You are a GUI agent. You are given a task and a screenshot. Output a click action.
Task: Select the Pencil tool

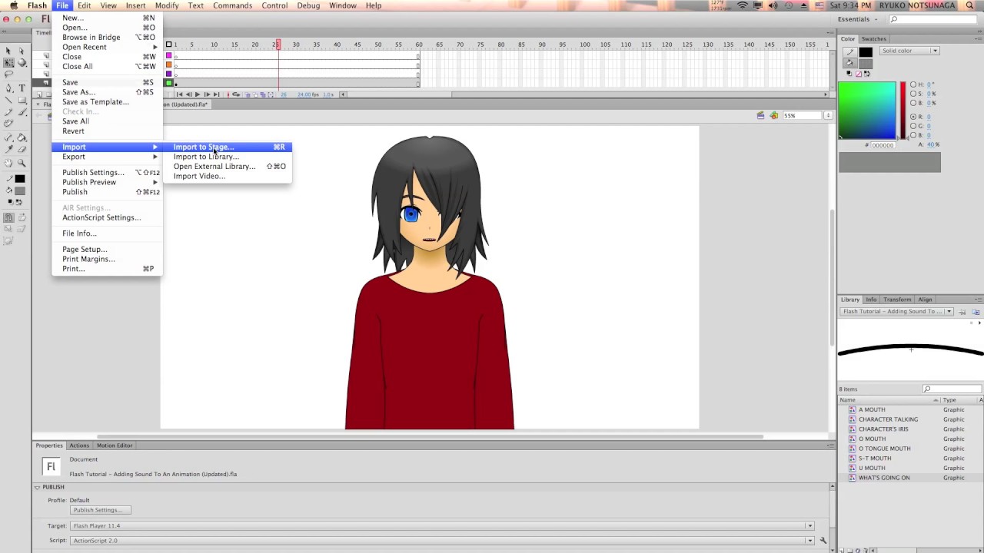coord(8,111)
